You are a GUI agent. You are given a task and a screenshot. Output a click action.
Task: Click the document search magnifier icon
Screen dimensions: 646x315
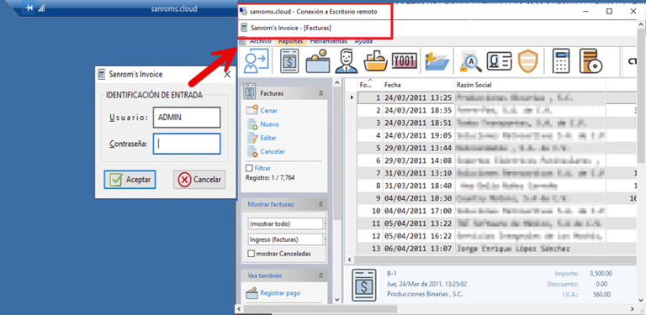click(471, 62)
